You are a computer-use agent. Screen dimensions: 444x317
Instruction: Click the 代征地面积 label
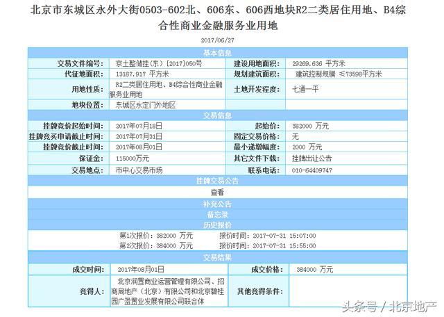click(83, 74)
